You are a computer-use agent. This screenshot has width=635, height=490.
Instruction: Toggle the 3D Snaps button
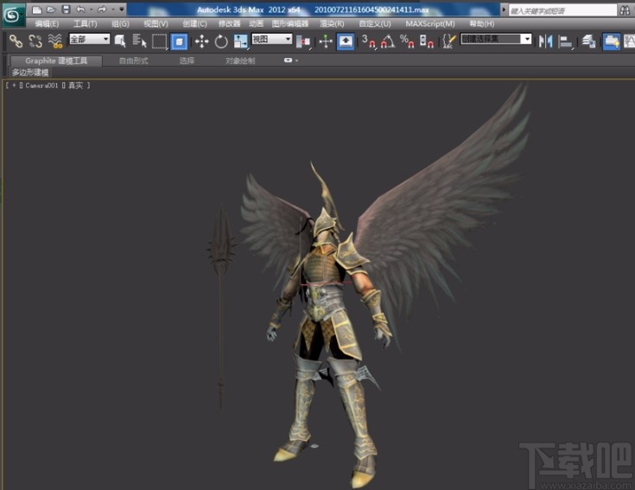tap(369, 41)
